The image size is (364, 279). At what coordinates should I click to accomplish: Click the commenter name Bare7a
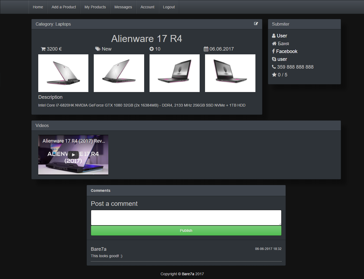99,249
